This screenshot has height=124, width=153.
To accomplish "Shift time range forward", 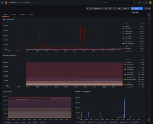I will point(106,8).
